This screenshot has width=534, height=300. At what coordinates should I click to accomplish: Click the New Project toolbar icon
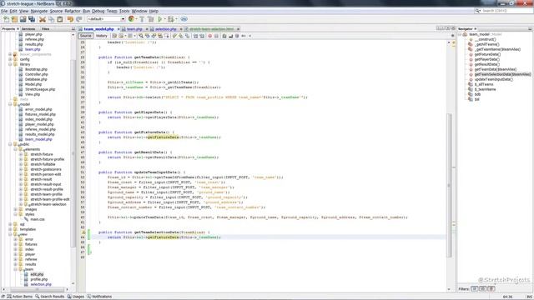click(x=14, y=19)
